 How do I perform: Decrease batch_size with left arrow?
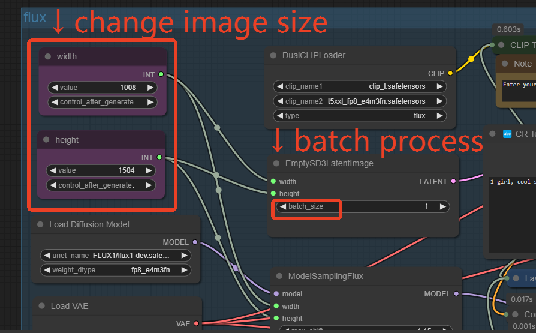click(283, 206)
